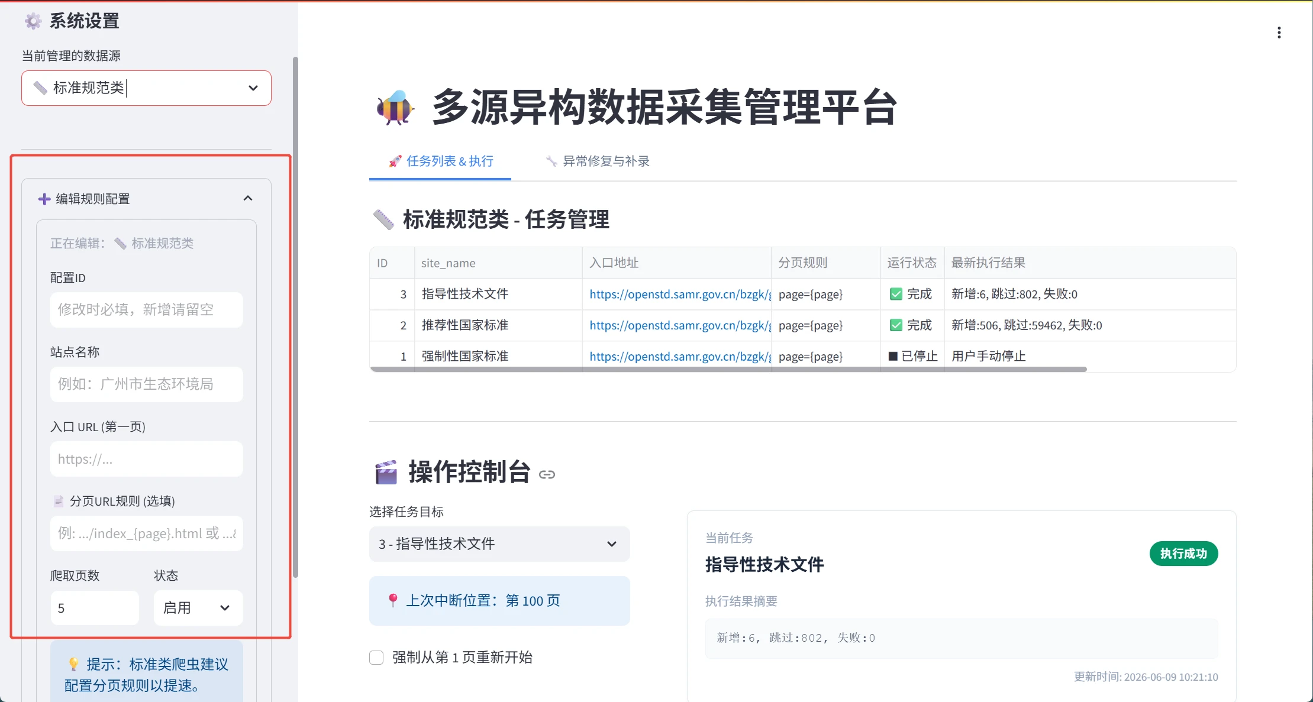Open the 选择任务目标 dropdown
The height and width of the screenshot is (702, 1313).
[499, 544]
